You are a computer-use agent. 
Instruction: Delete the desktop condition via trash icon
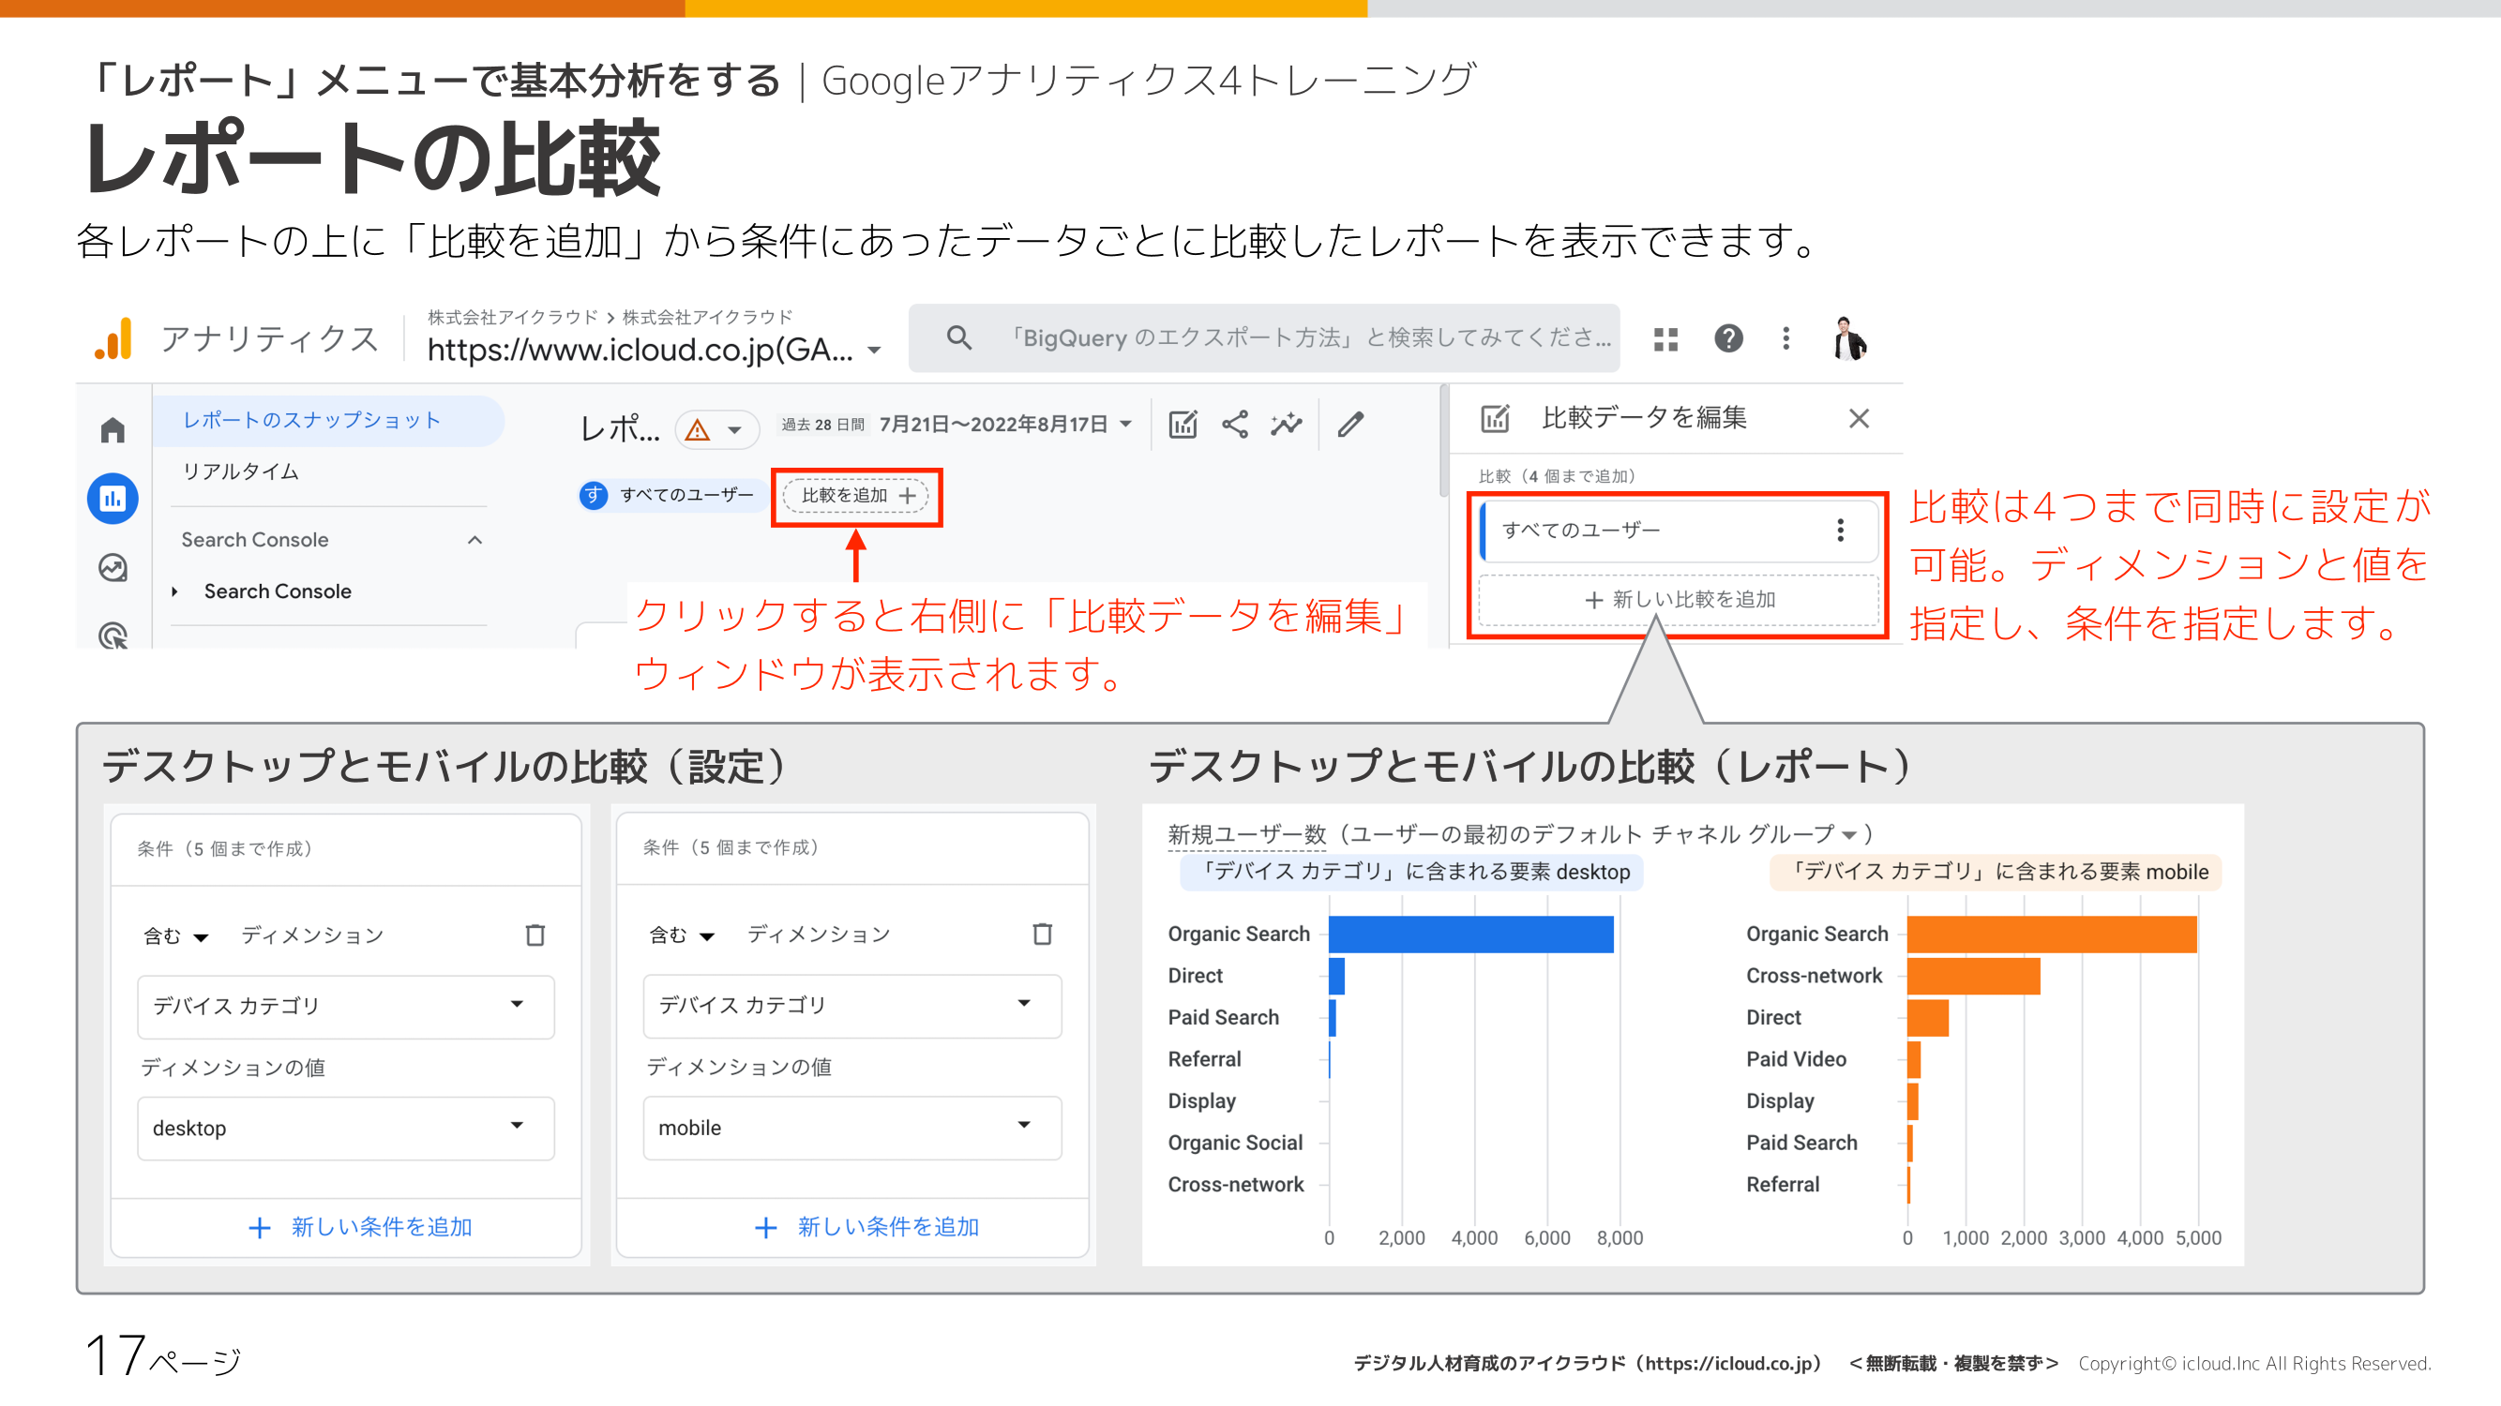pos(535,935)
